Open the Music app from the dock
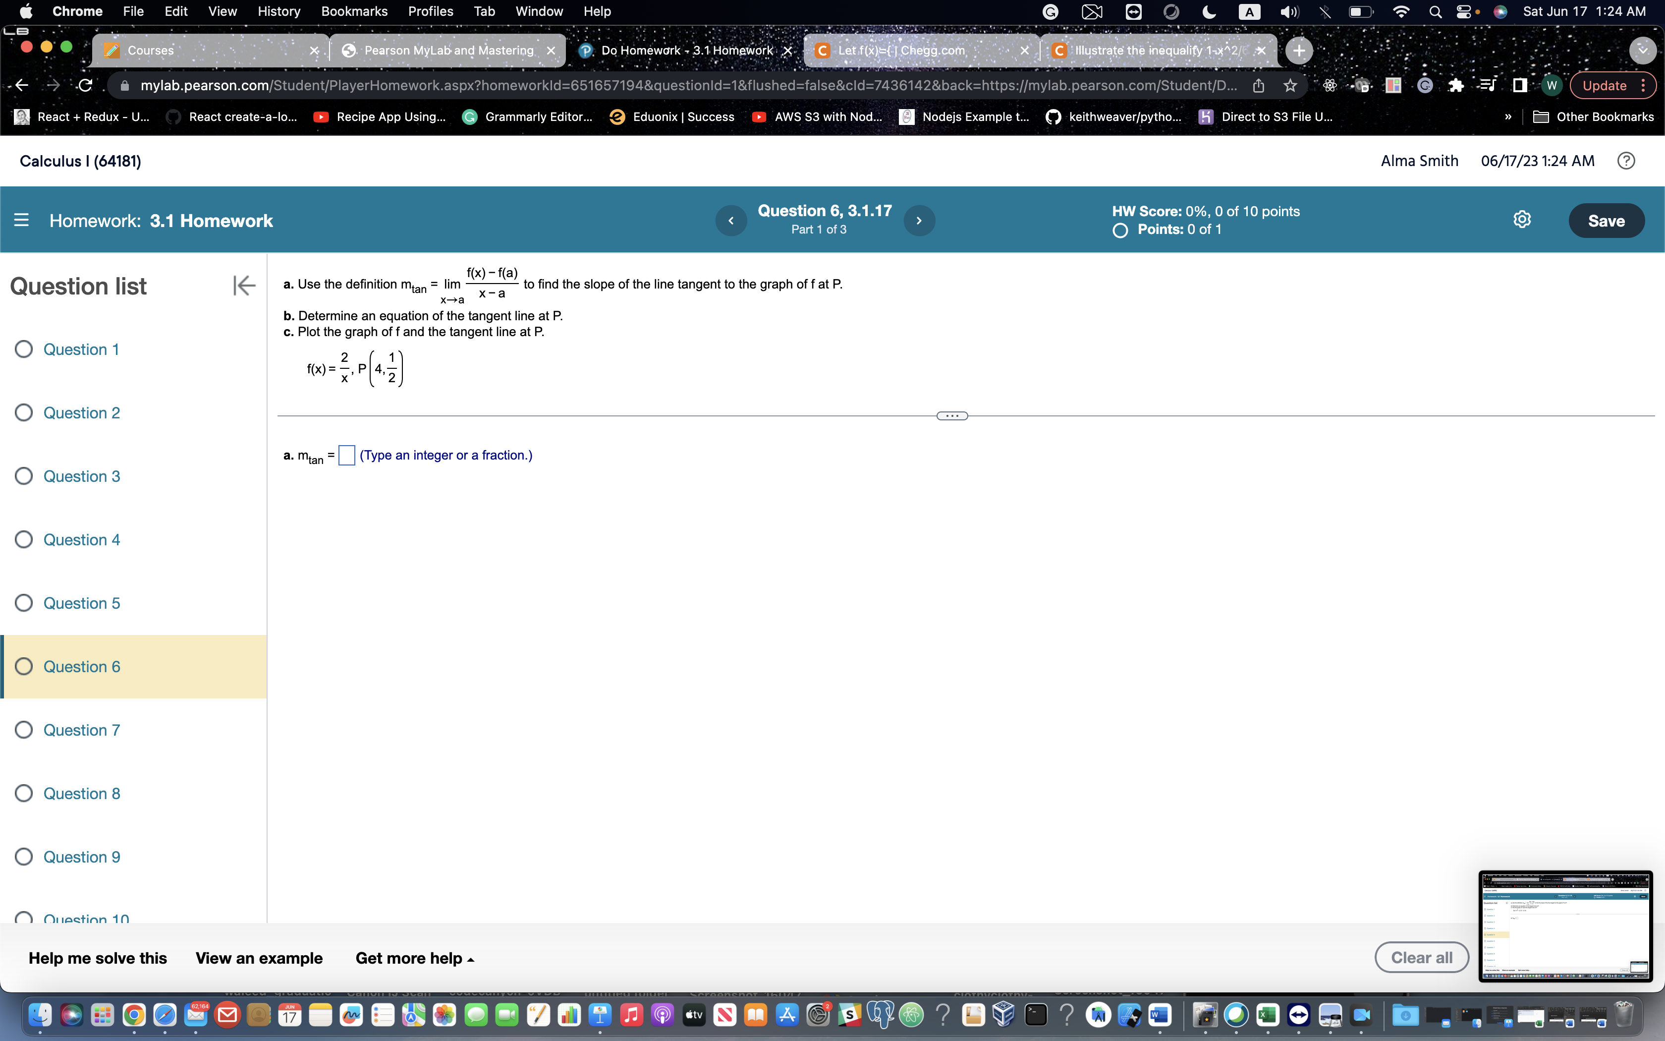Viewport: 1665px width, 1041px height. 631,1014
